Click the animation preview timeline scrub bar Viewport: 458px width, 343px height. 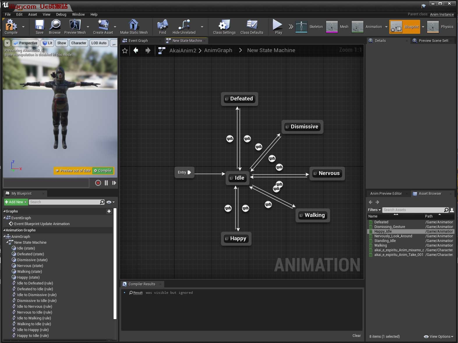pyautogui.click(x=46, y=183)
